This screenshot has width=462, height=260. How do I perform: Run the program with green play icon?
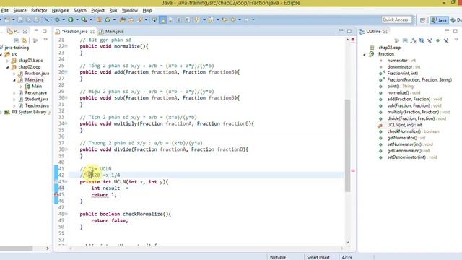click(71, 20)
